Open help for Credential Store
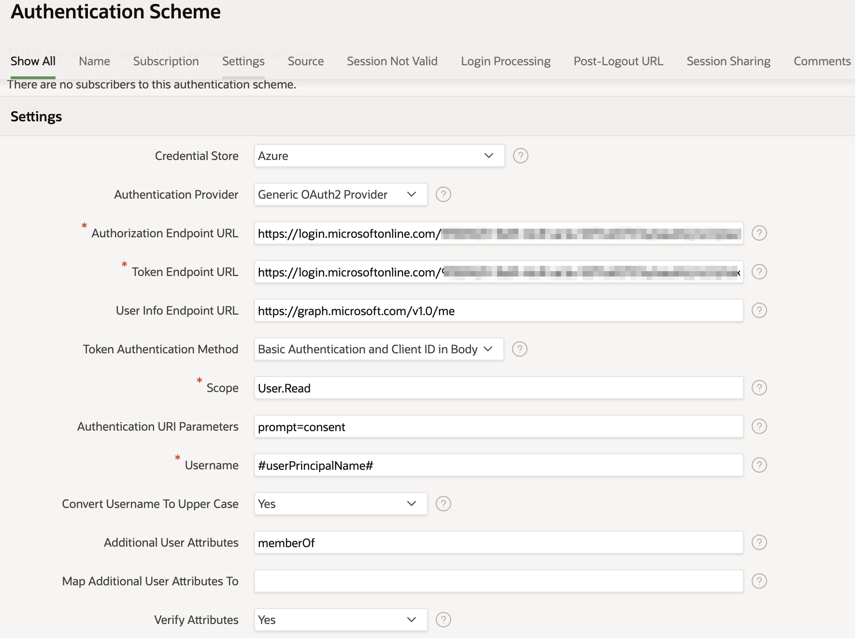The image size is (855, 638). click(520, 156)
